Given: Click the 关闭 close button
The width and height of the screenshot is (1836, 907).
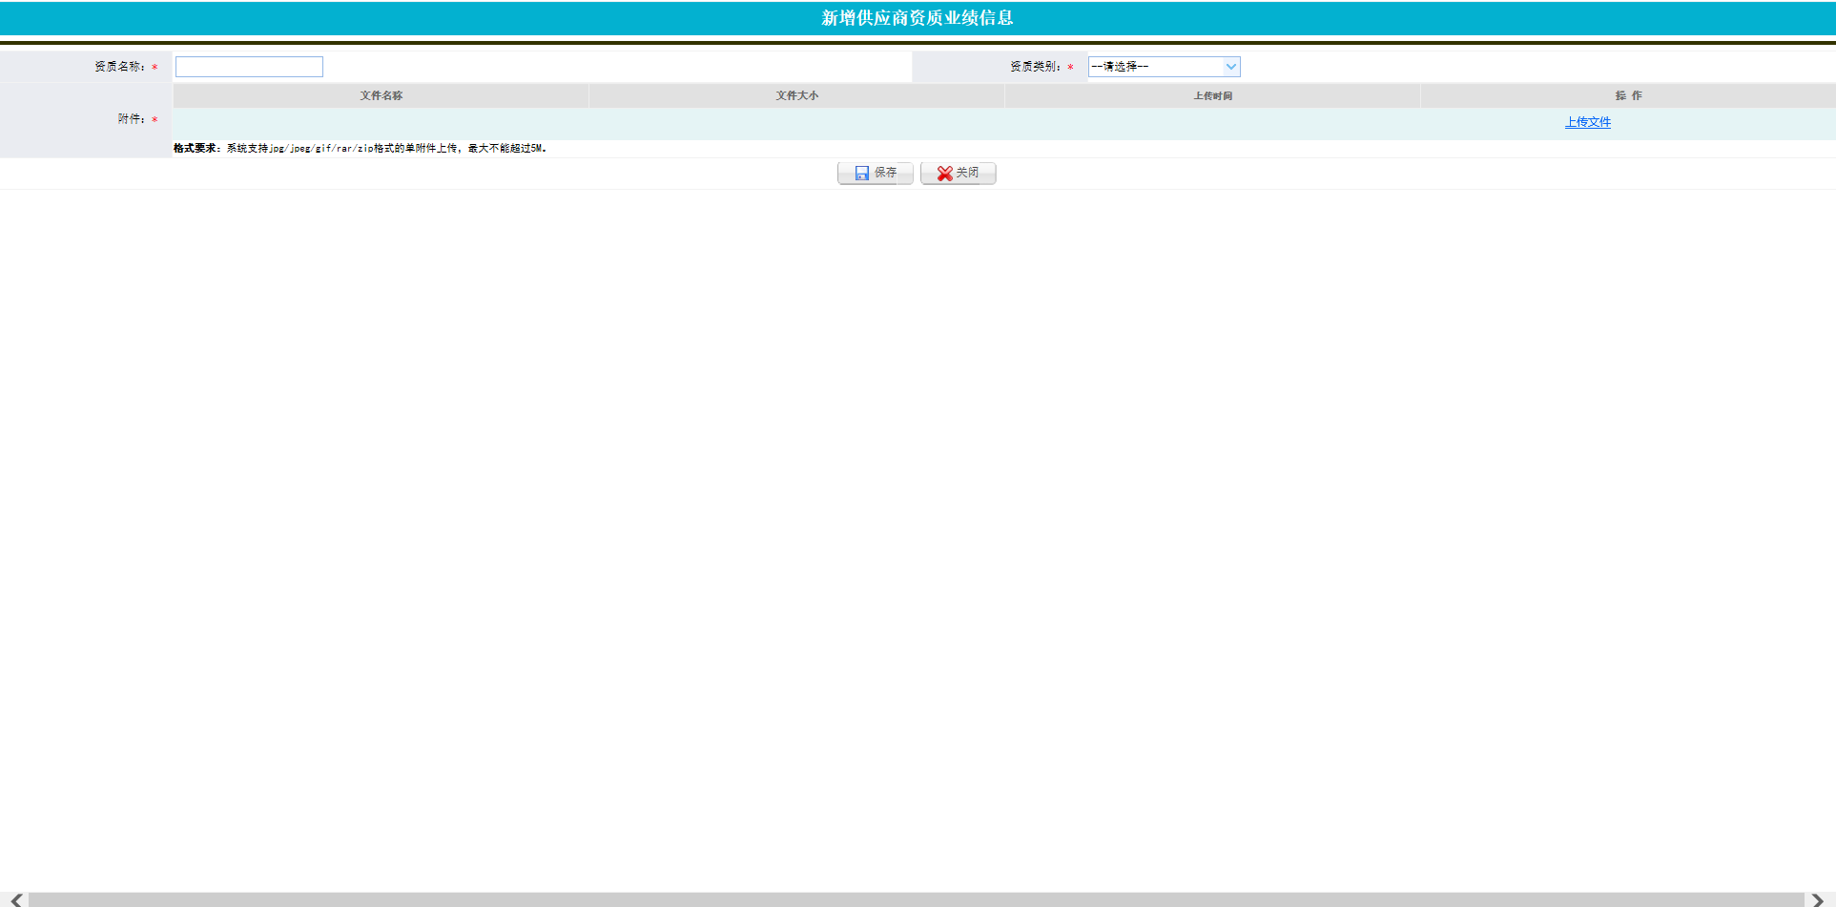Looking at the screenshot, I should pyautogui.click(x=958, y=173).
